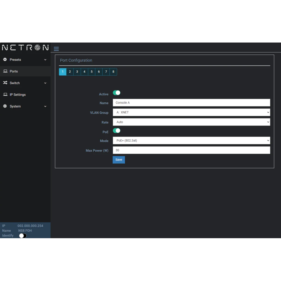
Task: Click the Ports laptop icon
Action: pos(5,71)
